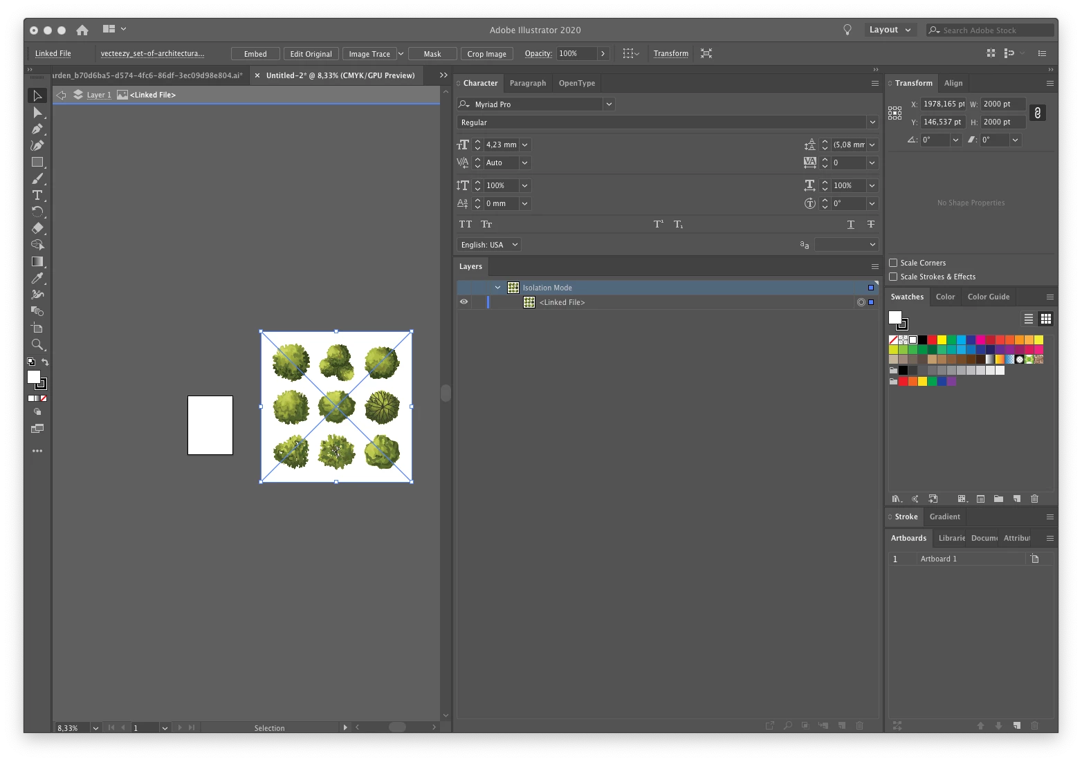
Task: Select the Zoom magnifier tool
Action: [37, 344]
